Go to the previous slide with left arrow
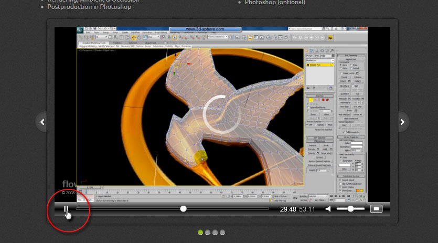This screenshot has height=243, width=438. 42,122
